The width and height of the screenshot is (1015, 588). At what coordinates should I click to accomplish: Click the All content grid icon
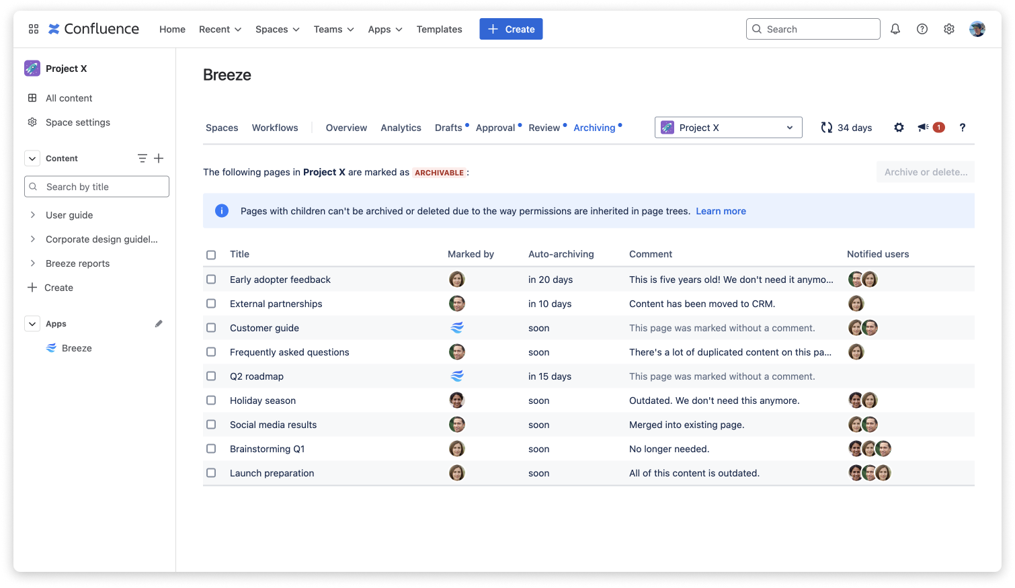tap(32, 98)
